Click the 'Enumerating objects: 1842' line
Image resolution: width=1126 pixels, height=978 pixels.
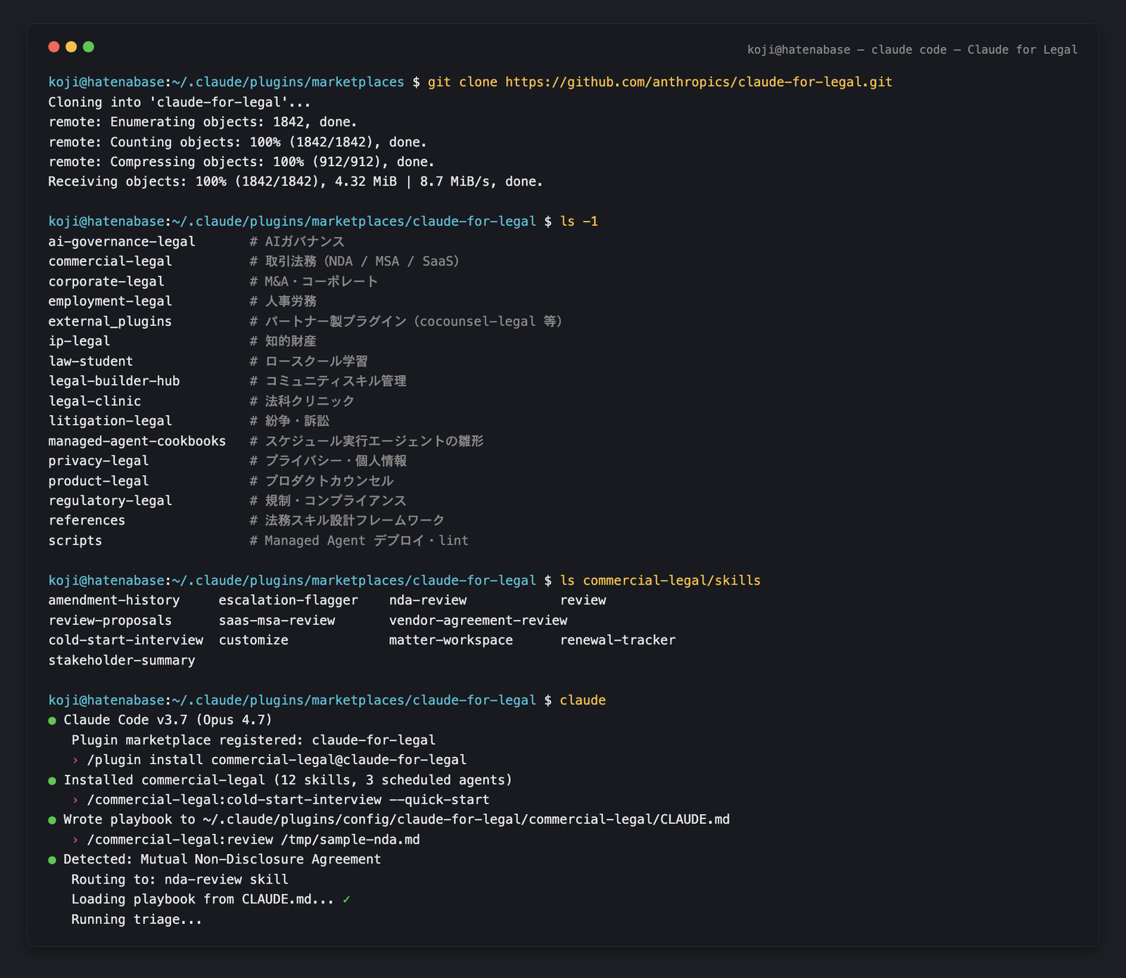(203, 122)
